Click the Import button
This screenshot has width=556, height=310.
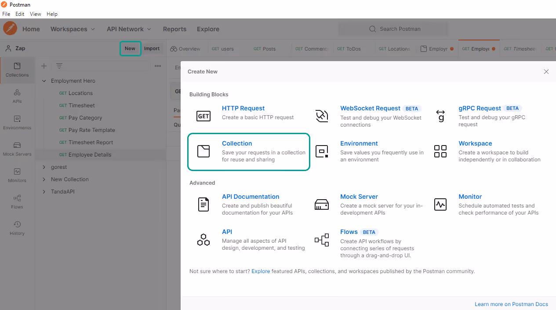pyautogui.click(x=152, y=48)
